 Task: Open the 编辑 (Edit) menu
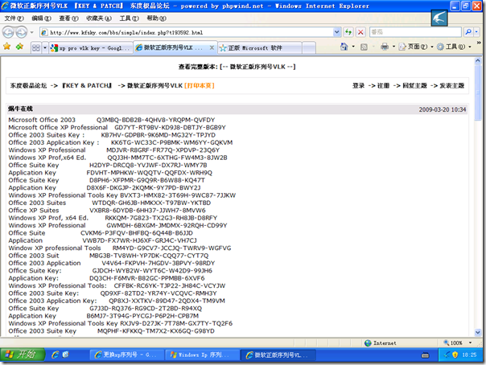41,18
